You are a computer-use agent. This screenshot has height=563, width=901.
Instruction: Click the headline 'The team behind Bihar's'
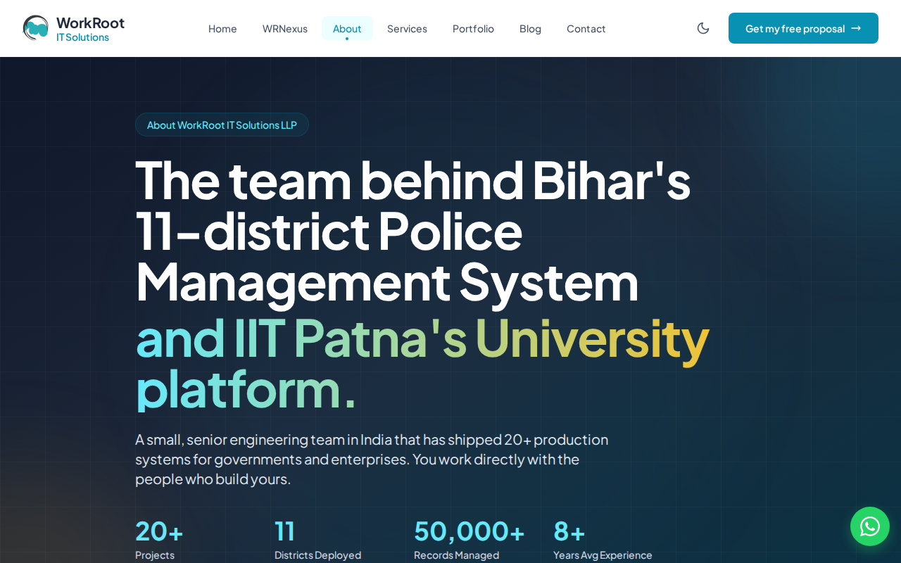click(412, 180)
